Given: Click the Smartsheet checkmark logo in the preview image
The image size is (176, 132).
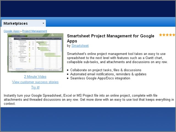Looking at the screenshot, I should (53, 35).
